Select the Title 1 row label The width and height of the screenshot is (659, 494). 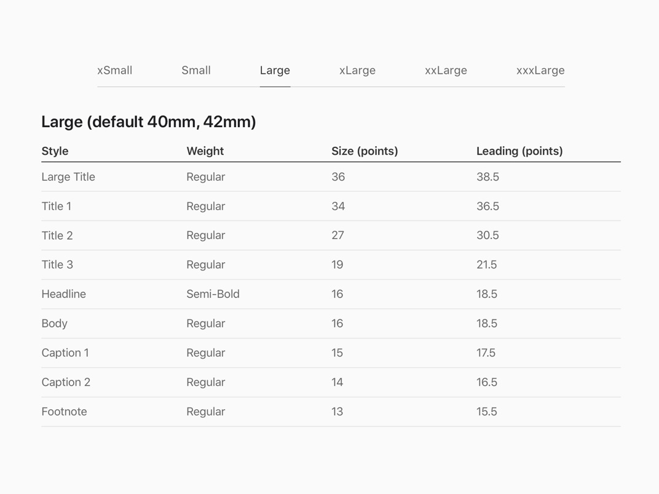click(x=57, y=206)
